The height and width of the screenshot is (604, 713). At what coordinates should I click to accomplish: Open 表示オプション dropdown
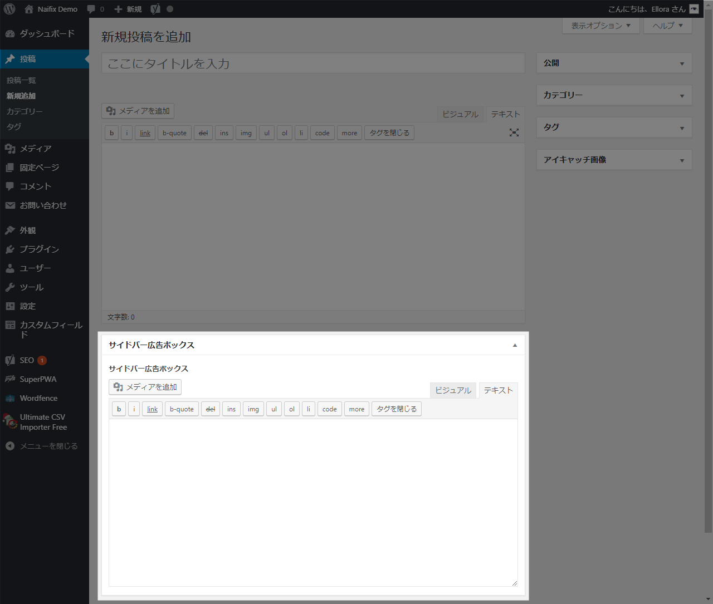pos(601,26)
